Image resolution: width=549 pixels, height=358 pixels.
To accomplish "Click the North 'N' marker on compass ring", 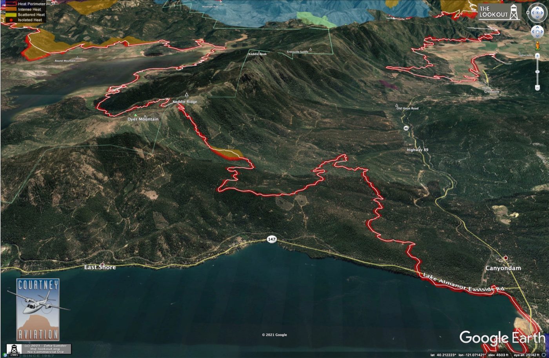I will pos(528,13).
